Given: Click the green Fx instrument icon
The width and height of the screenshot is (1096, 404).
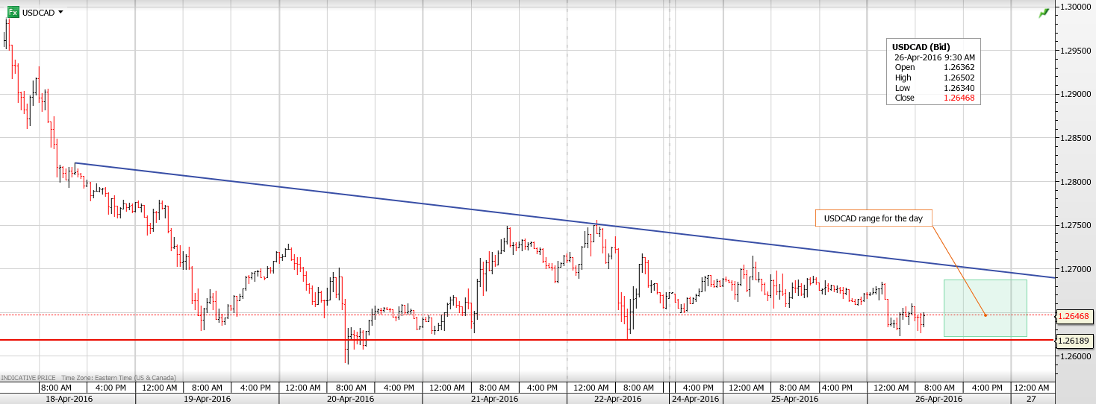Looking at the screenshot, I should (x=10, y=12).
